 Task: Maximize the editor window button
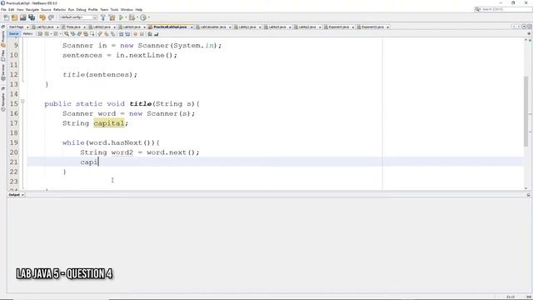click(x=529, y=27)
